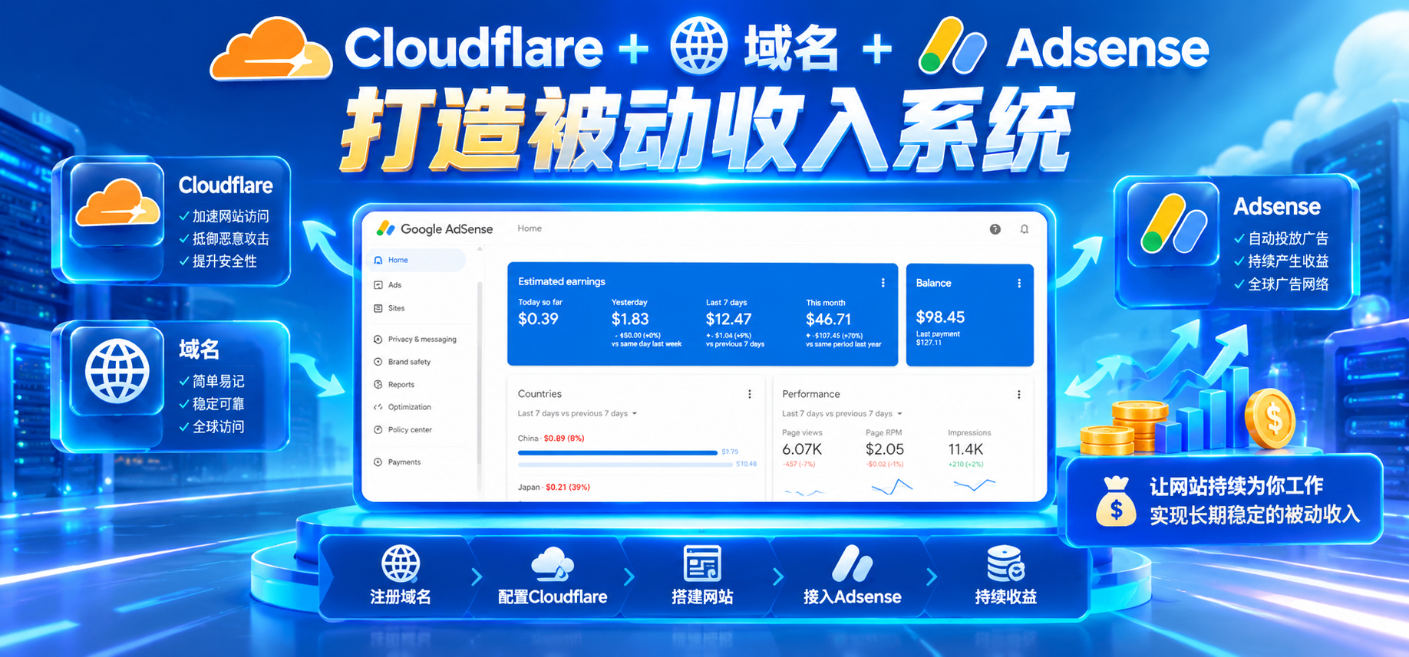This screenshot has width=1409, height=657.
Task: Click the China earnings progress bar
Action: click(x=618, y=453)
